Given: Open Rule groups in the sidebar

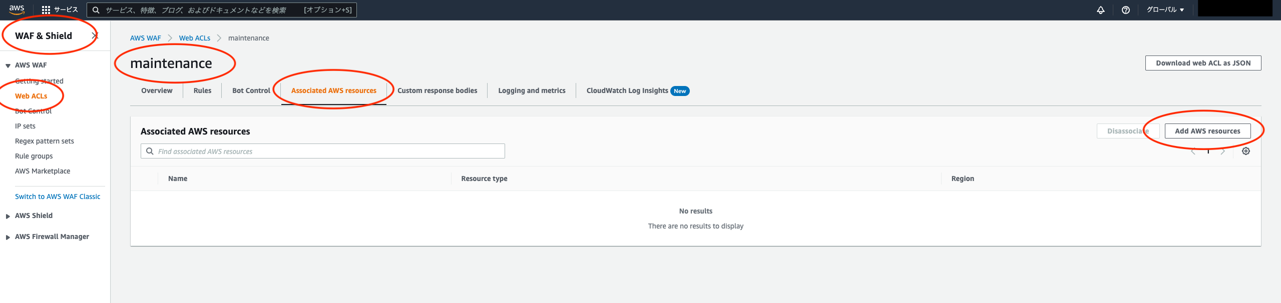Looking at the screenshot, I should [x=34, y=156].
